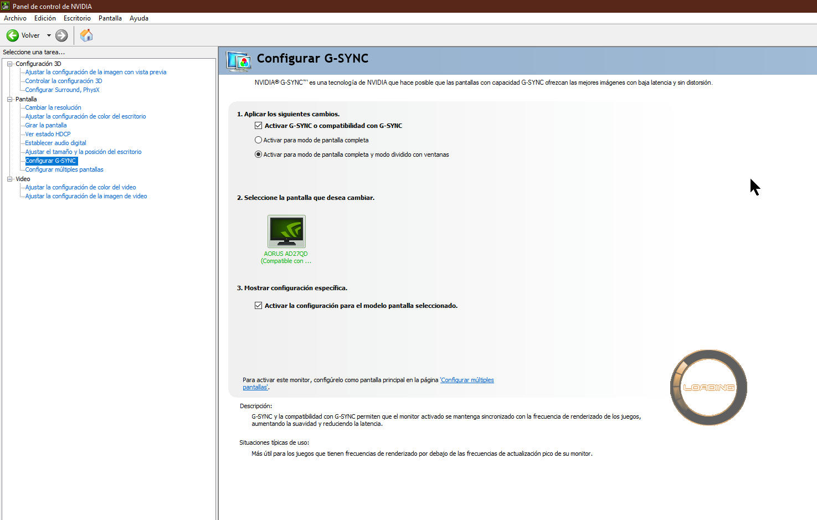This screenshot has width=817, height=520.
Task: Open the Pantalla menu
Action: point(110,18)
